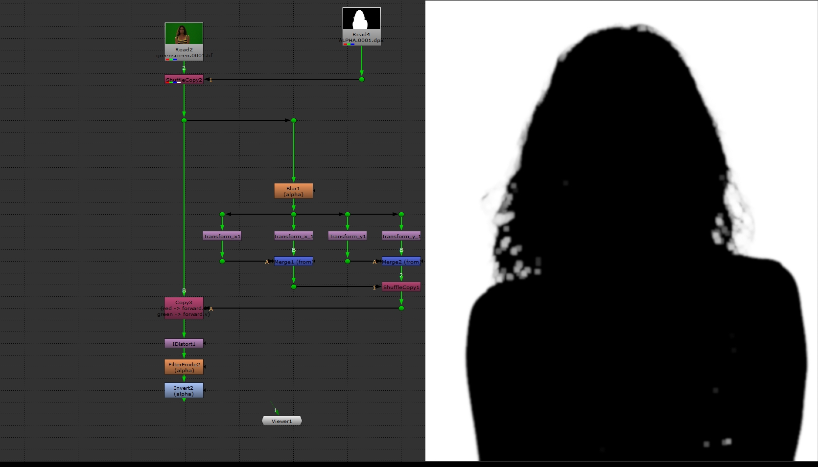Click the Transform_x_1 node
This screenshot has width=818, height=467.
tap(293, 236)
